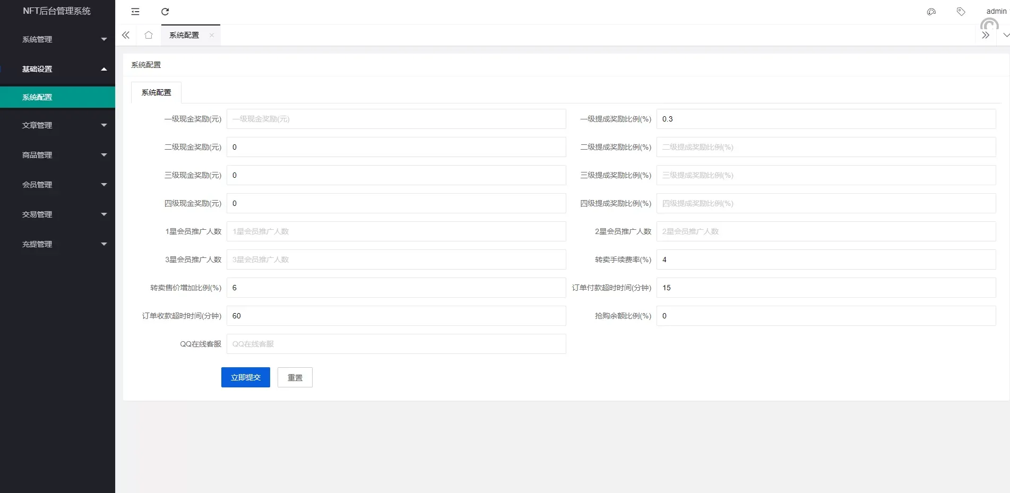Click the refresh icon in the top bar
The height and width of the screenshot is (493, 1010).
click(165, 12)
